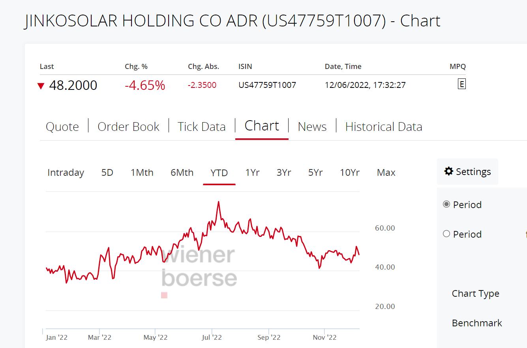Click the red down-triangle beside 48.2000
Viewport: 527px width, 348px height.
[41, 86]
